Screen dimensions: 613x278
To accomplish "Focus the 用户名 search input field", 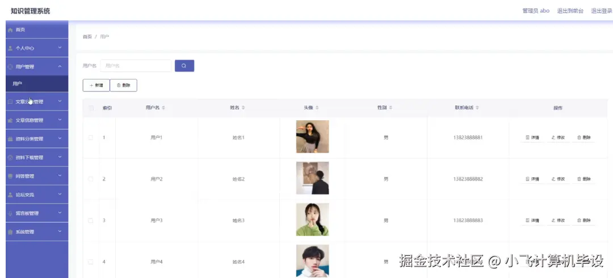I will [136, 66].
